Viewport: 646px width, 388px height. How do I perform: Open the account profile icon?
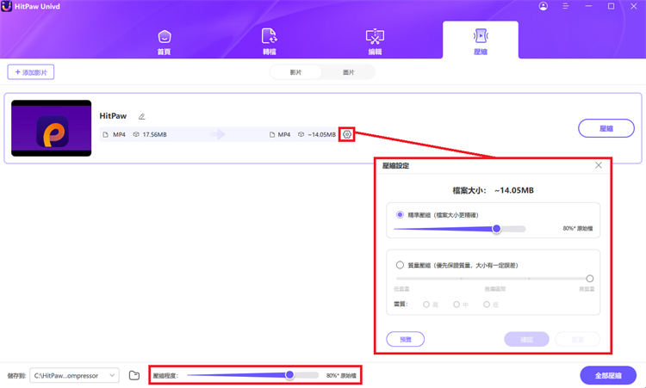pyautogui.click(x=544, y=6)
